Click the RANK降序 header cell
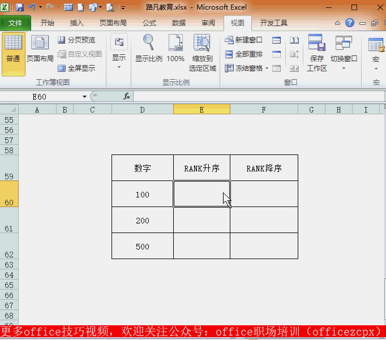 pos(264,168)
